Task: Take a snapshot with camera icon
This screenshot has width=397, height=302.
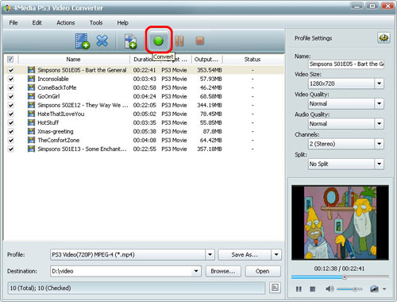Action: [374, 288]
